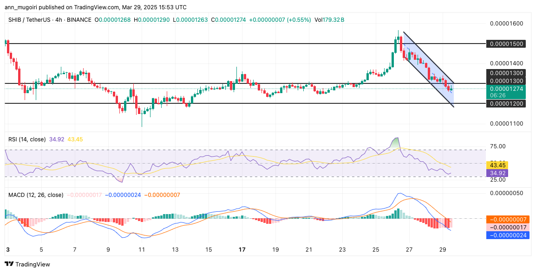
Task: Click the 0.00001300 price level tag
Action: point(507,73)
